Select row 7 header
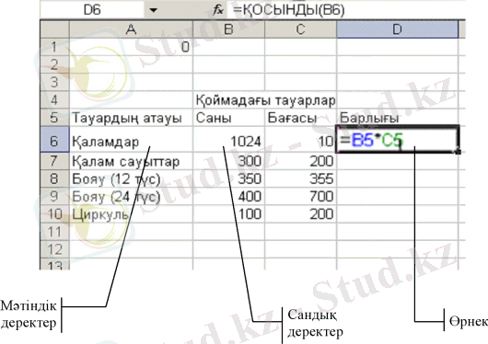This screenshot has height=344, width=488. tap(54, 161)
